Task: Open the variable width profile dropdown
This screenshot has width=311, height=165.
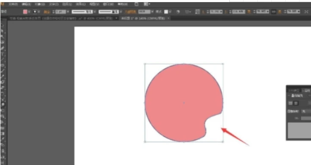Action: (x=95, y=12)
